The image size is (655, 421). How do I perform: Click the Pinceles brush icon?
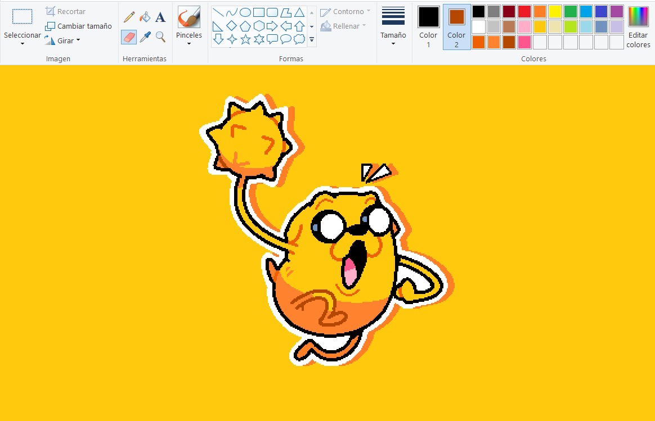pos(189,17)
